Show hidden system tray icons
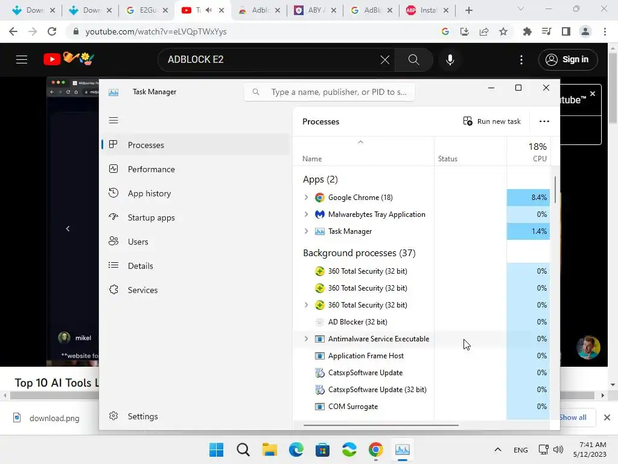618x464 pixels. pos(498,449)
